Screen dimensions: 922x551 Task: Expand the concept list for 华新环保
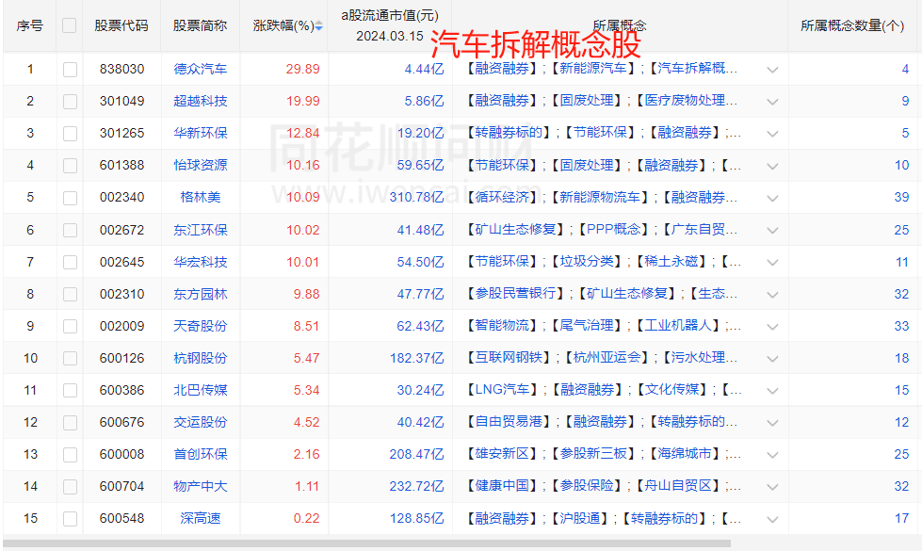pos(772,132)
